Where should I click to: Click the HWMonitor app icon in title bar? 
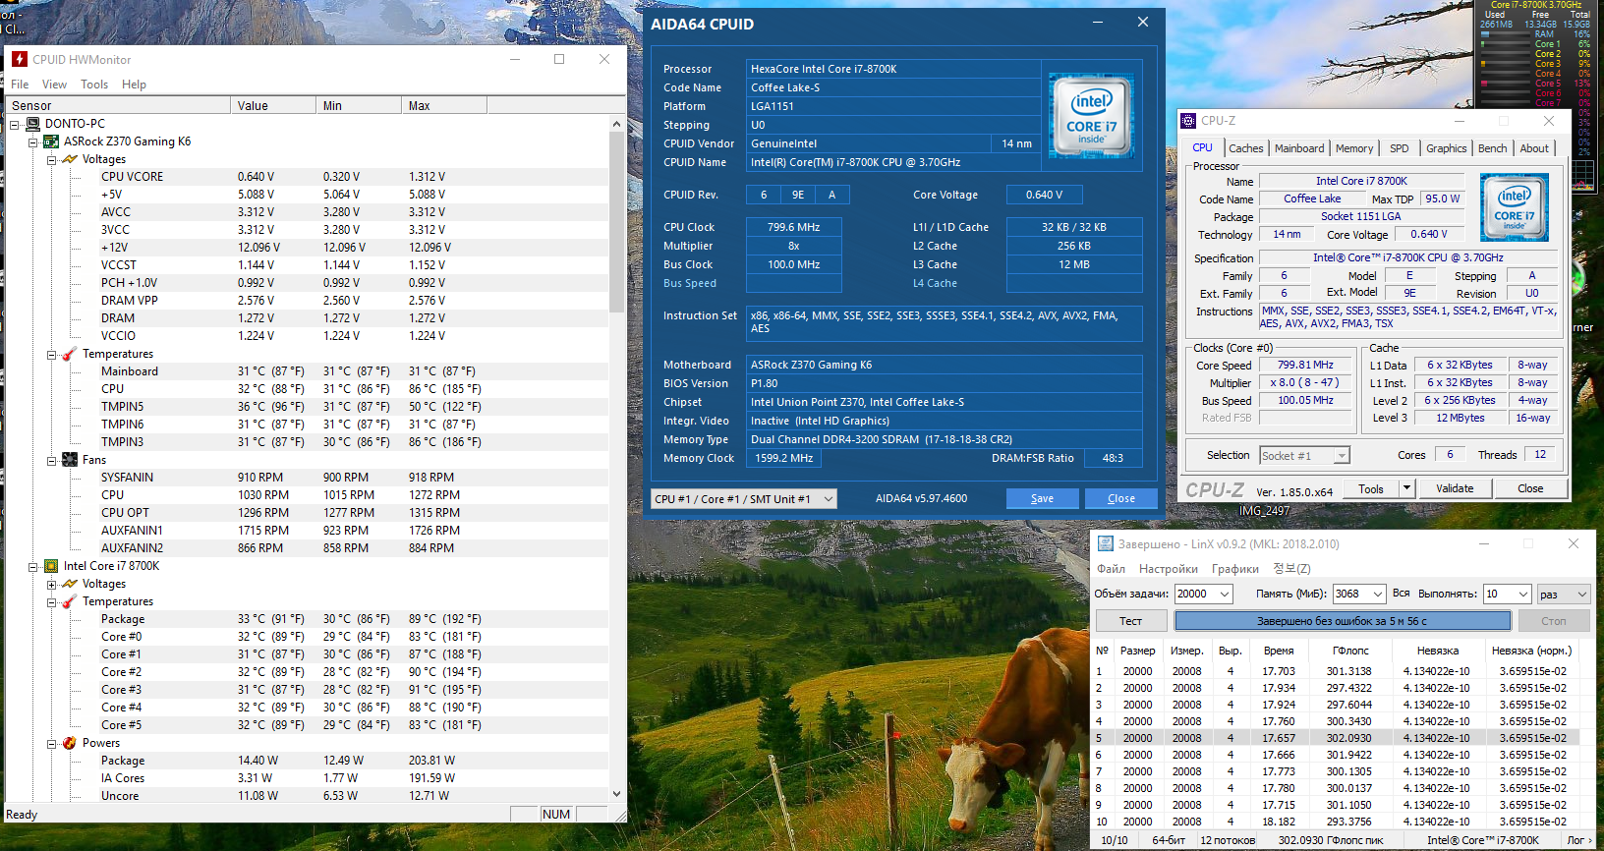20,59
